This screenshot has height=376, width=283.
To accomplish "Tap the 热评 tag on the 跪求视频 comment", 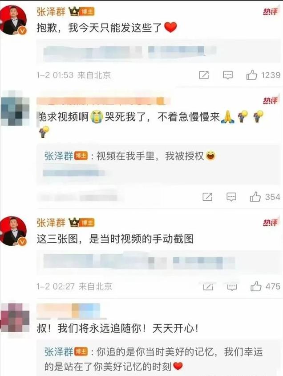I will [271, 100].
